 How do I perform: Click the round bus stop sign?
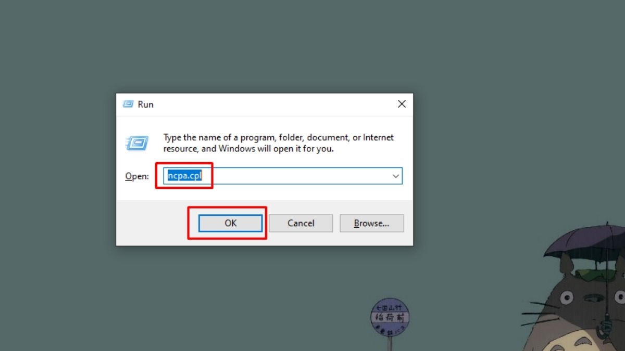(390, 317)
